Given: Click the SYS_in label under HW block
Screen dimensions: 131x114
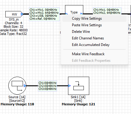Looking at the screenshot, I should click(x=14, y=19).
